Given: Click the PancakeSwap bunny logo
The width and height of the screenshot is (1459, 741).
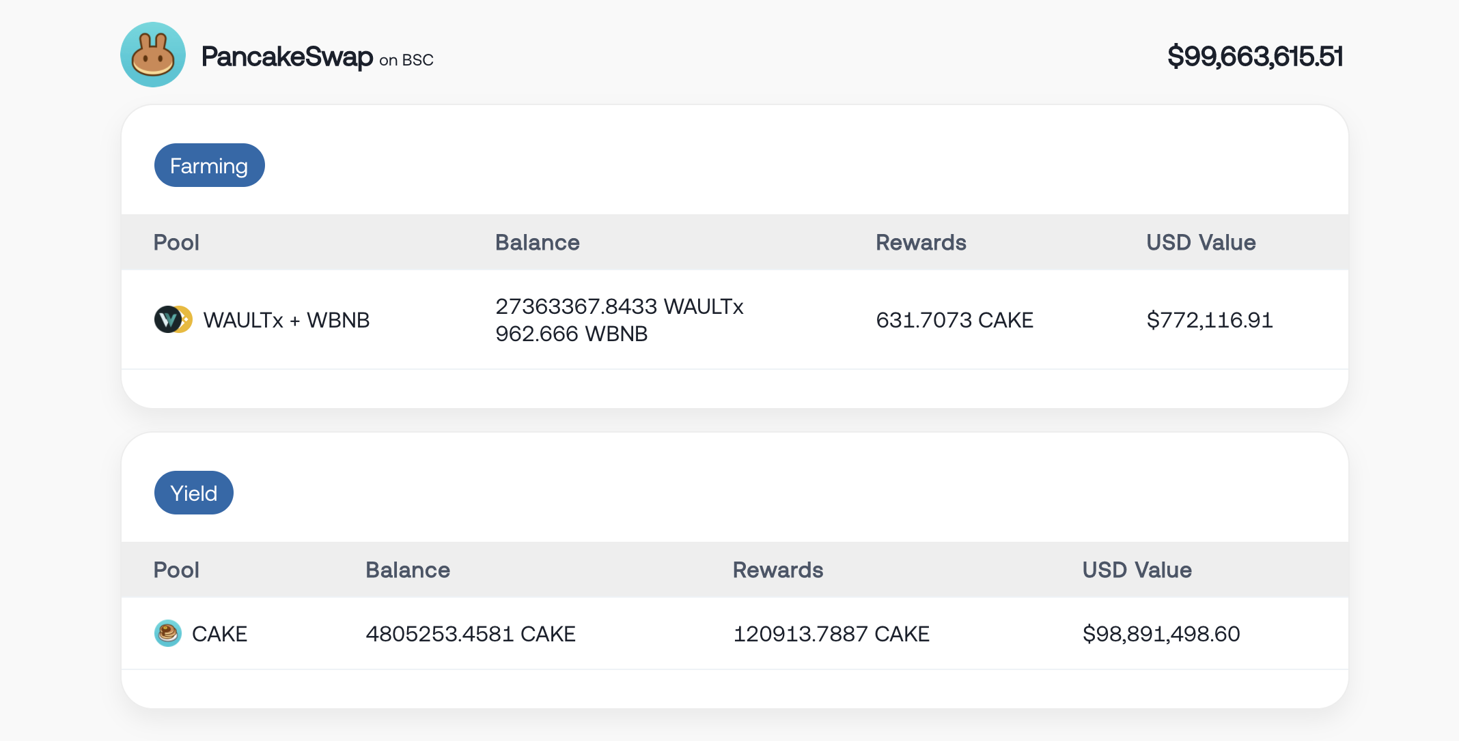Looking at the screenshot, I should (x=153, y=55).
